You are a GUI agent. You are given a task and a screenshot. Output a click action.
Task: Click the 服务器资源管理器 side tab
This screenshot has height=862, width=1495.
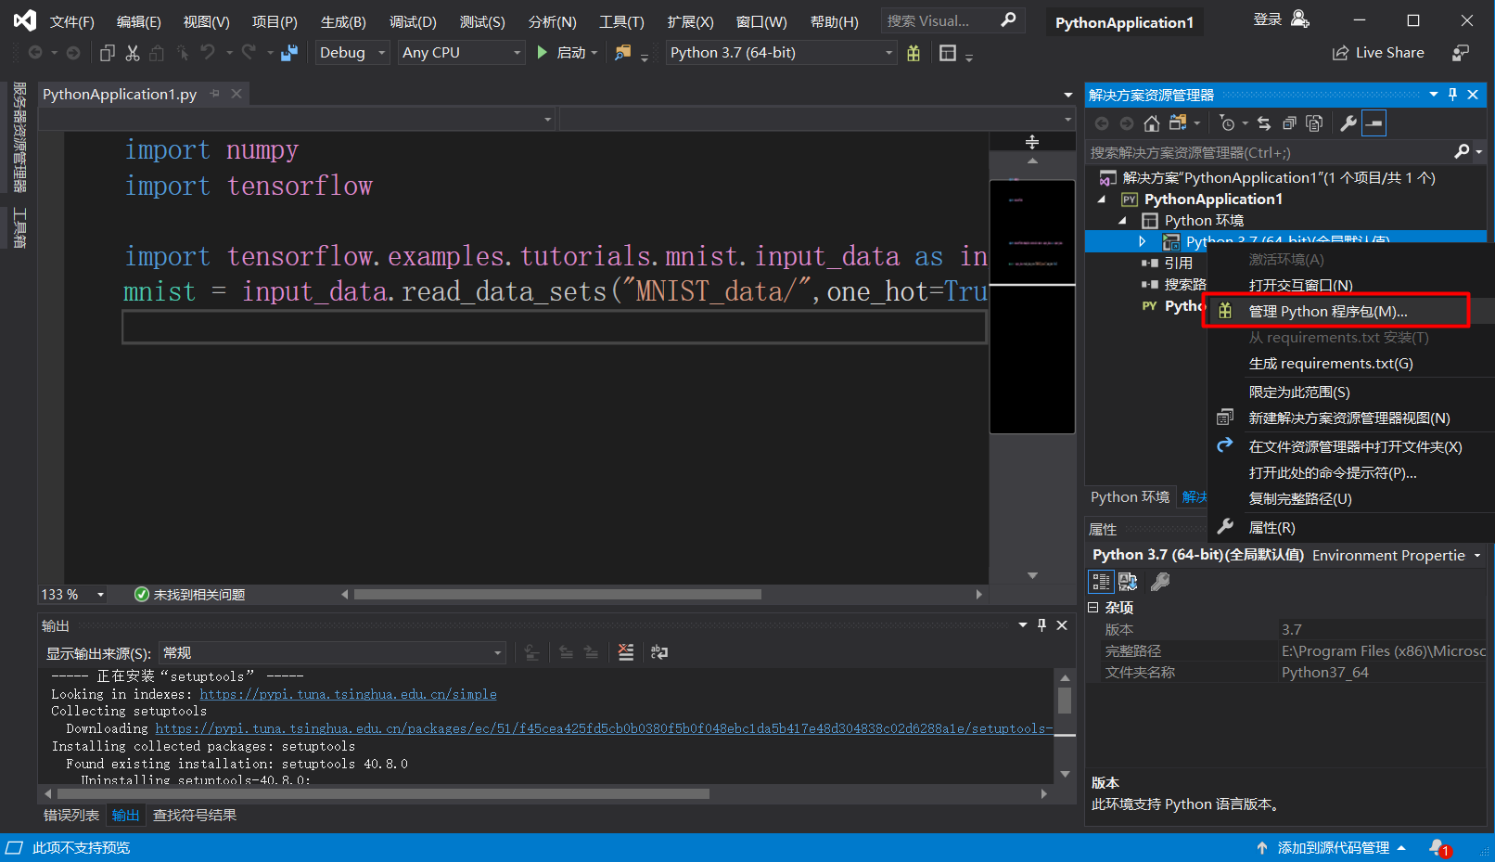[x=19, y=137]
